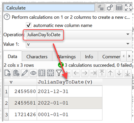Open the gears settings icon
This screenshot has height=123, width=134.
point(110,8)
